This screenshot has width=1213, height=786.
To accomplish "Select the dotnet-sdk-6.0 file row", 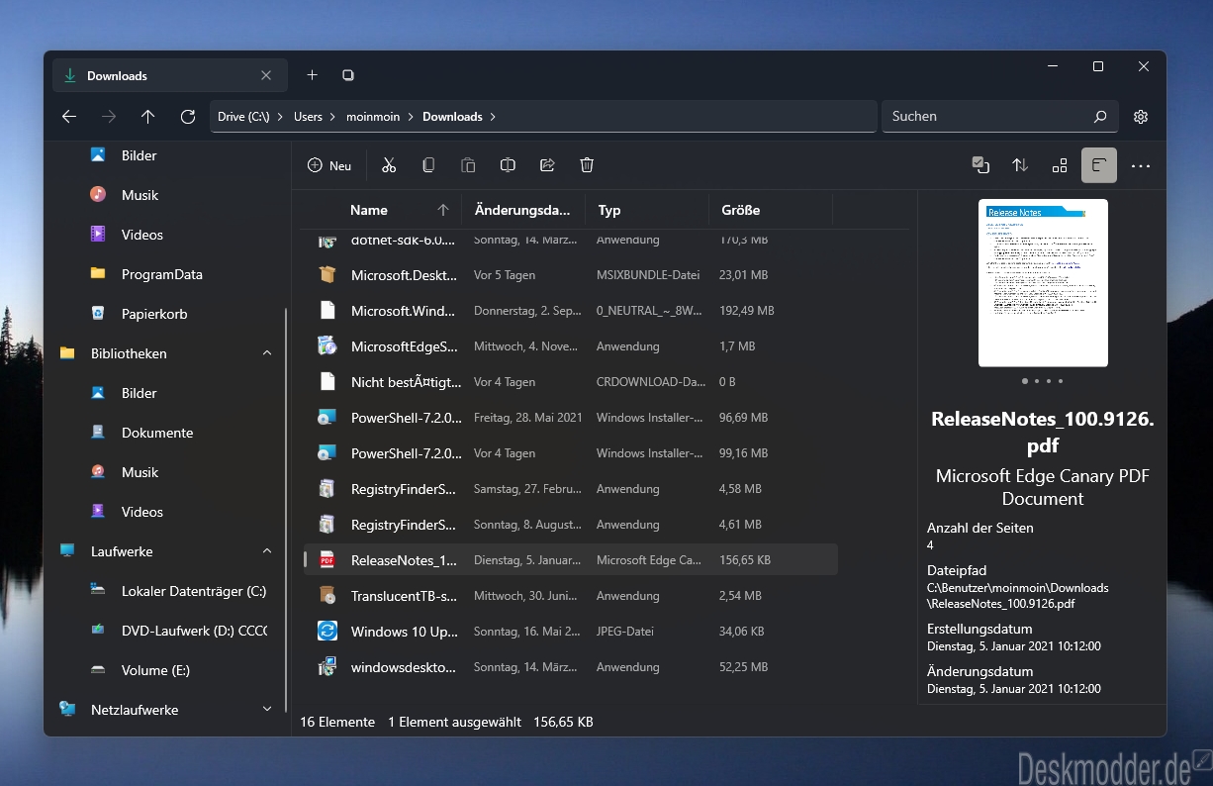I will coord(570,241).
